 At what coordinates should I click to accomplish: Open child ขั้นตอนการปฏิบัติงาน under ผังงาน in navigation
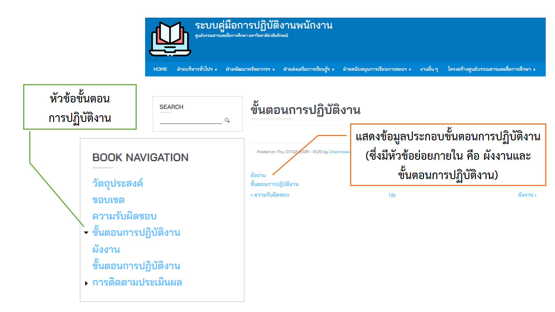[x=136, y=265]
